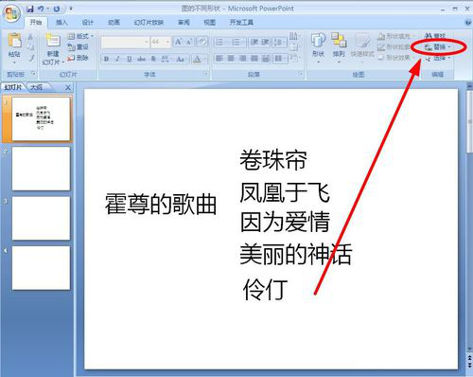Click the Increase Indent icon

[265, 42]
